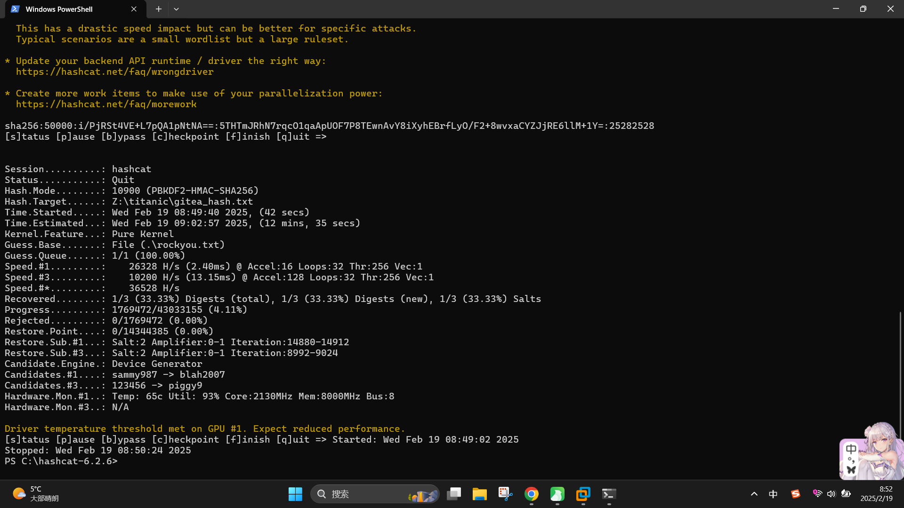
Task: Click the PS C:\hashcat-6.2.6 prompt
Action: (61, 461)
